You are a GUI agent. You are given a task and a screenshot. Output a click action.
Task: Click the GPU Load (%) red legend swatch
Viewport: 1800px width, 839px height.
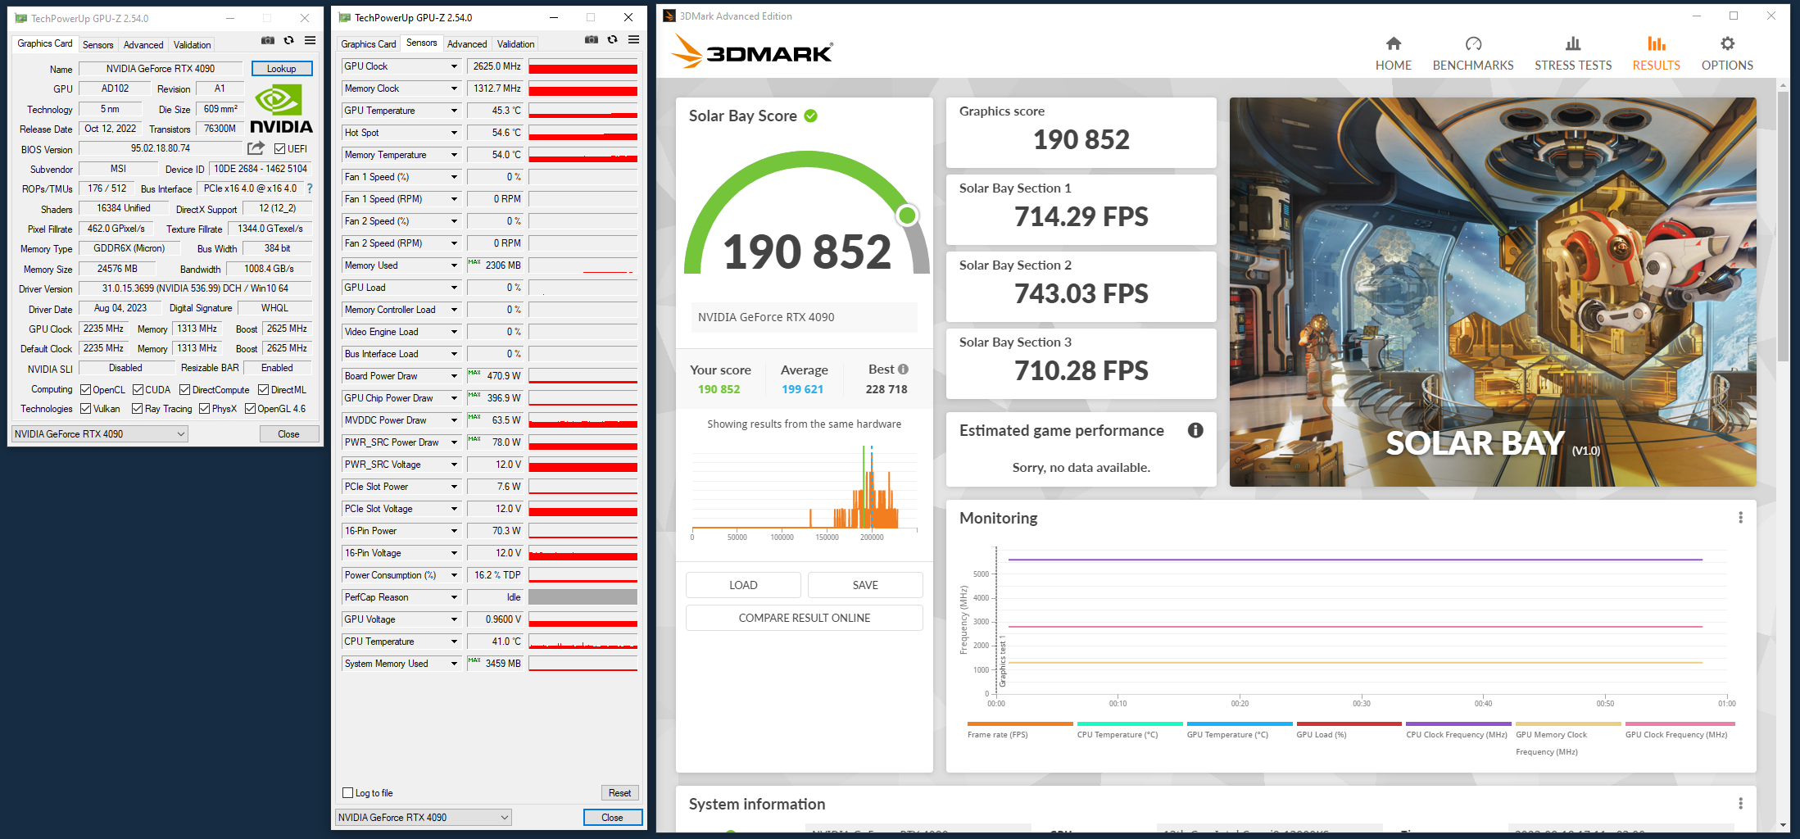click(1349, 724)
